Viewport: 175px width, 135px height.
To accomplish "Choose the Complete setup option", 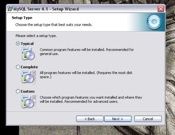I will 18,67.
